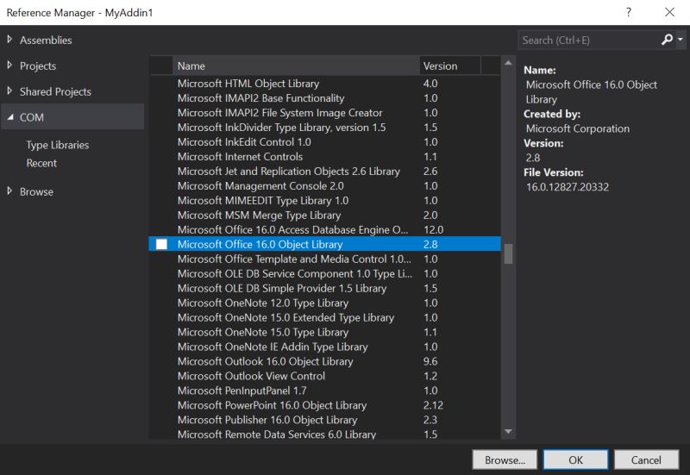The width and height of the screenshot is (690, 475).
Task: Select Microsoft Outlook 16.0 Object Library
Action: point(325,361)
